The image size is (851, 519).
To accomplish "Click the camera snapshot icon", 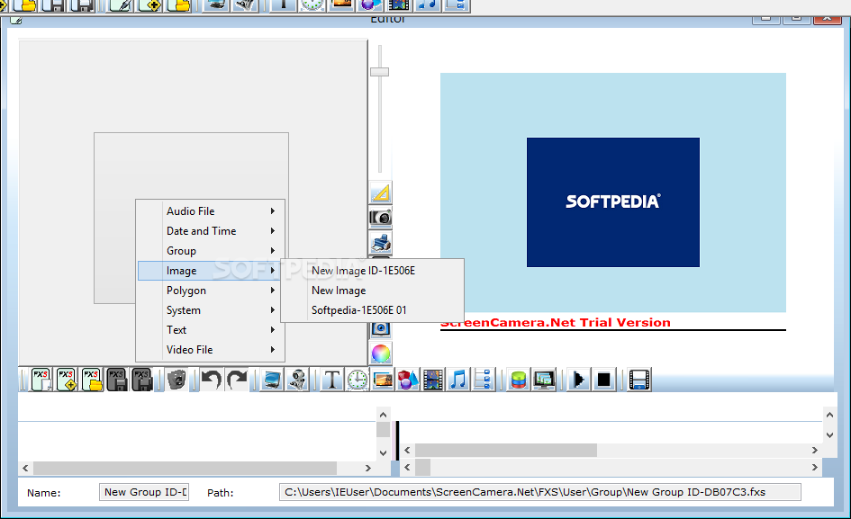I will coord(380,218).
